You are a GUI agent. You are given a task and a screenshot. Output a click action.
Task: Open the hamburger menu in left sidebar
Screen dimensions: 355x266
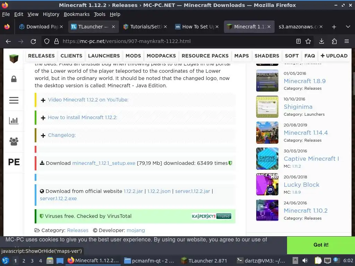tap(14, 100)
